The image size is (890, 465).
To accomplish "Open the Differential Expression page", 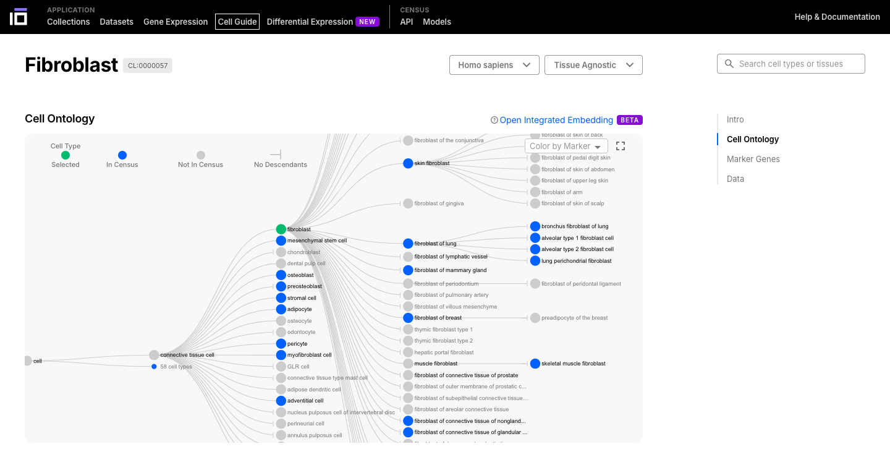I will (310, 22).
